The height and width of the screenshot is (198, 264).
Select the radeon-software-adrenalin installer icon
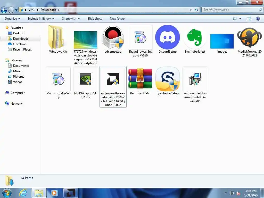(x=113, y=79)
